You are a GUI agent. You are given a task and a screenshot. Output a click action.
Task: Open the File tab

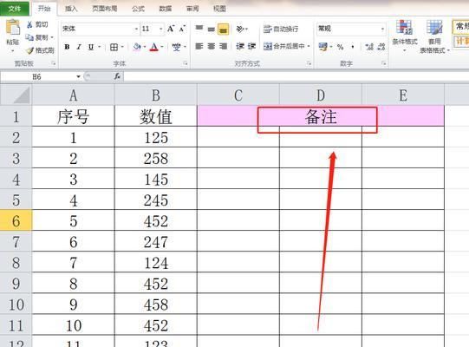click(x=15, y=9)
